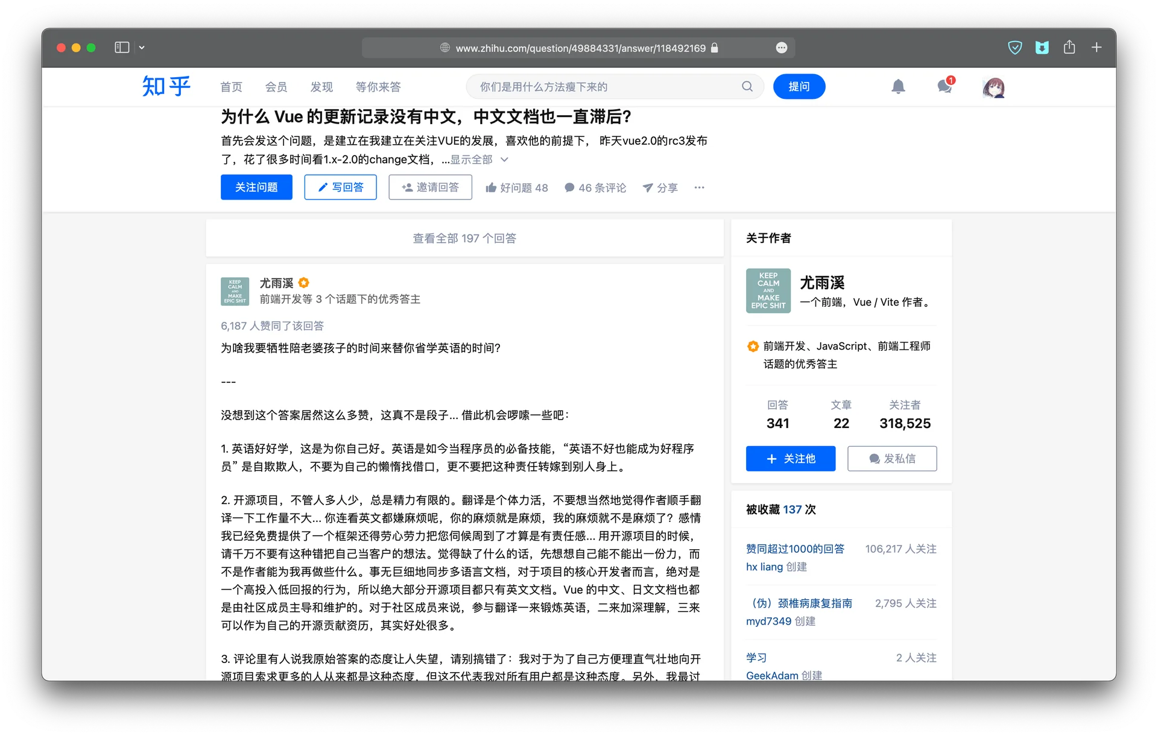
Task: Click 前端开发等 3 个话题下的优秀答主
Action: (340, 299)
